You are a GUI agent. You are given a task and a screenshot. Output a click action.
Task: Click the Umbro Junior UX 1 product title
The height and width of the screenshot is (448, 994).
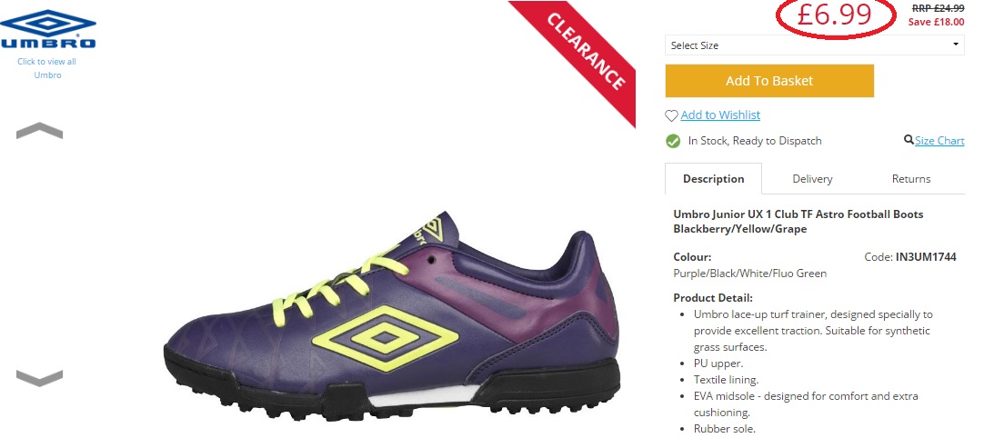click(798, 221)
